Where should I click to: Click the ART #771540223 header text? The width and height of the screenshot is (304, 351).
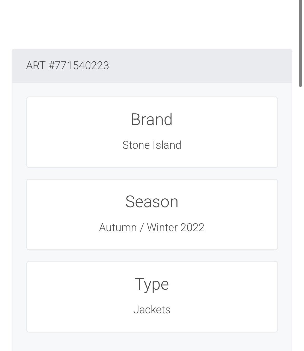[68, 66]
